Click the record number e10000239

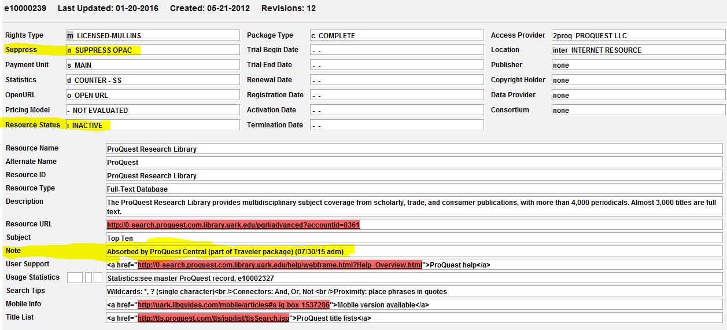27,9
